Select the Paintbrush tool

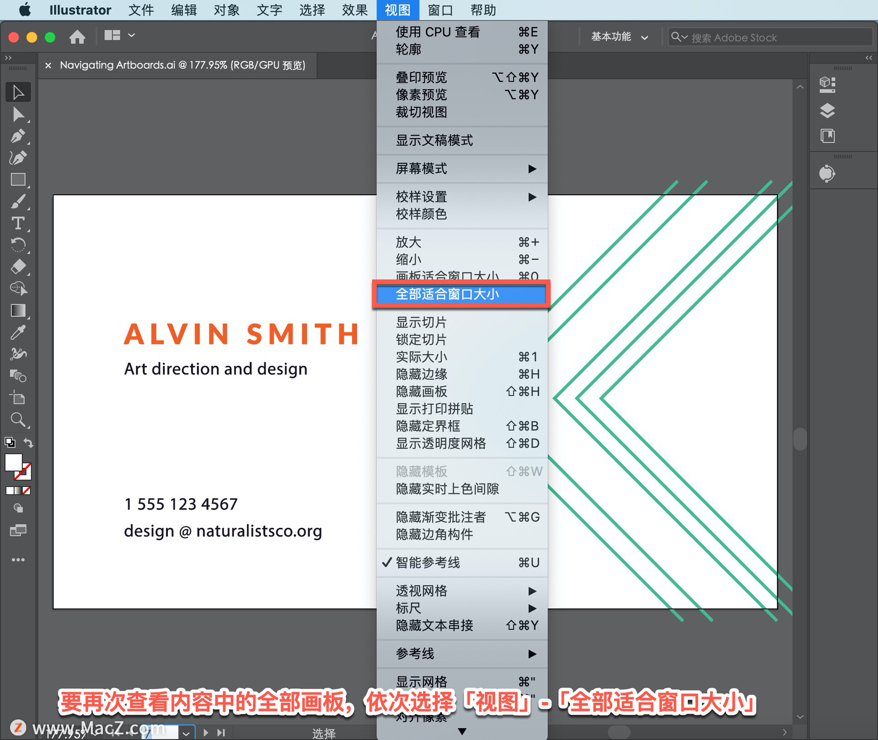coord(18,202)
